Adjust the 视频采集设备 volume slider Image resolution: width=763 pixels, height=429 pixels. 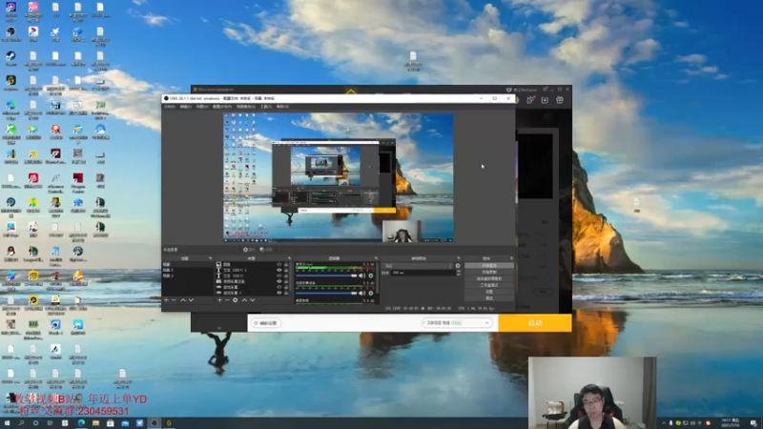coord(326,294)
